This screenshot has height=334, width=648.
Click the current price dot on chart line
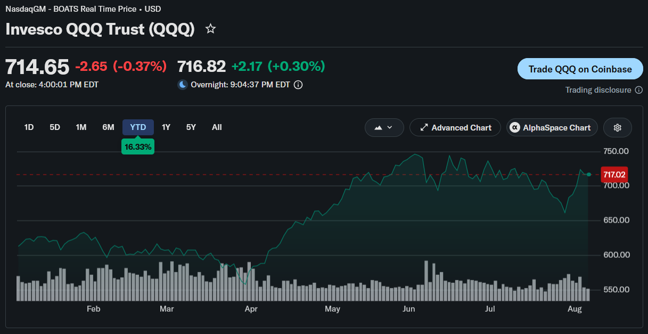(588, 174)
